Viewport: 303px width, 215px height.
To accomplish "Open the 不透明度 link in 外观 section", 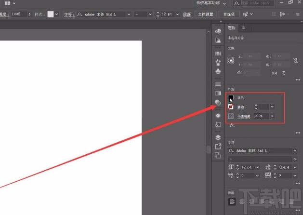I will tap(244, 116).
